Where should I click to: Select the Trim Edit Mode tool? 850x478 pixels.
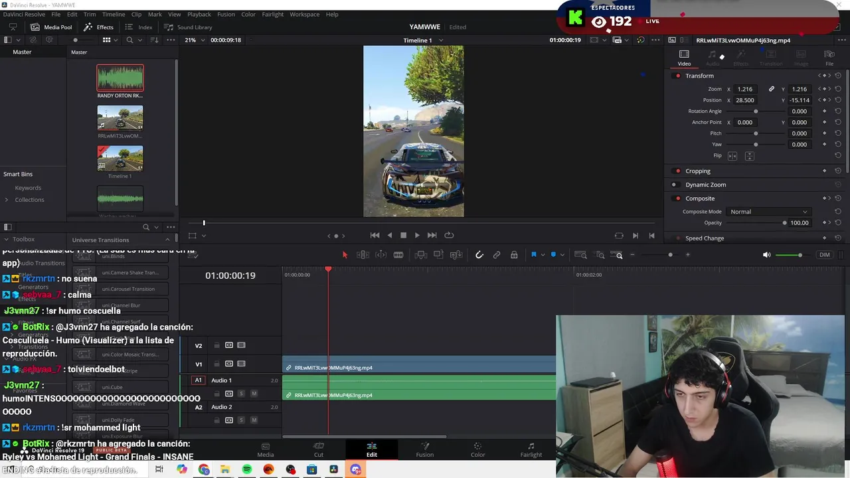pos(363,255)
